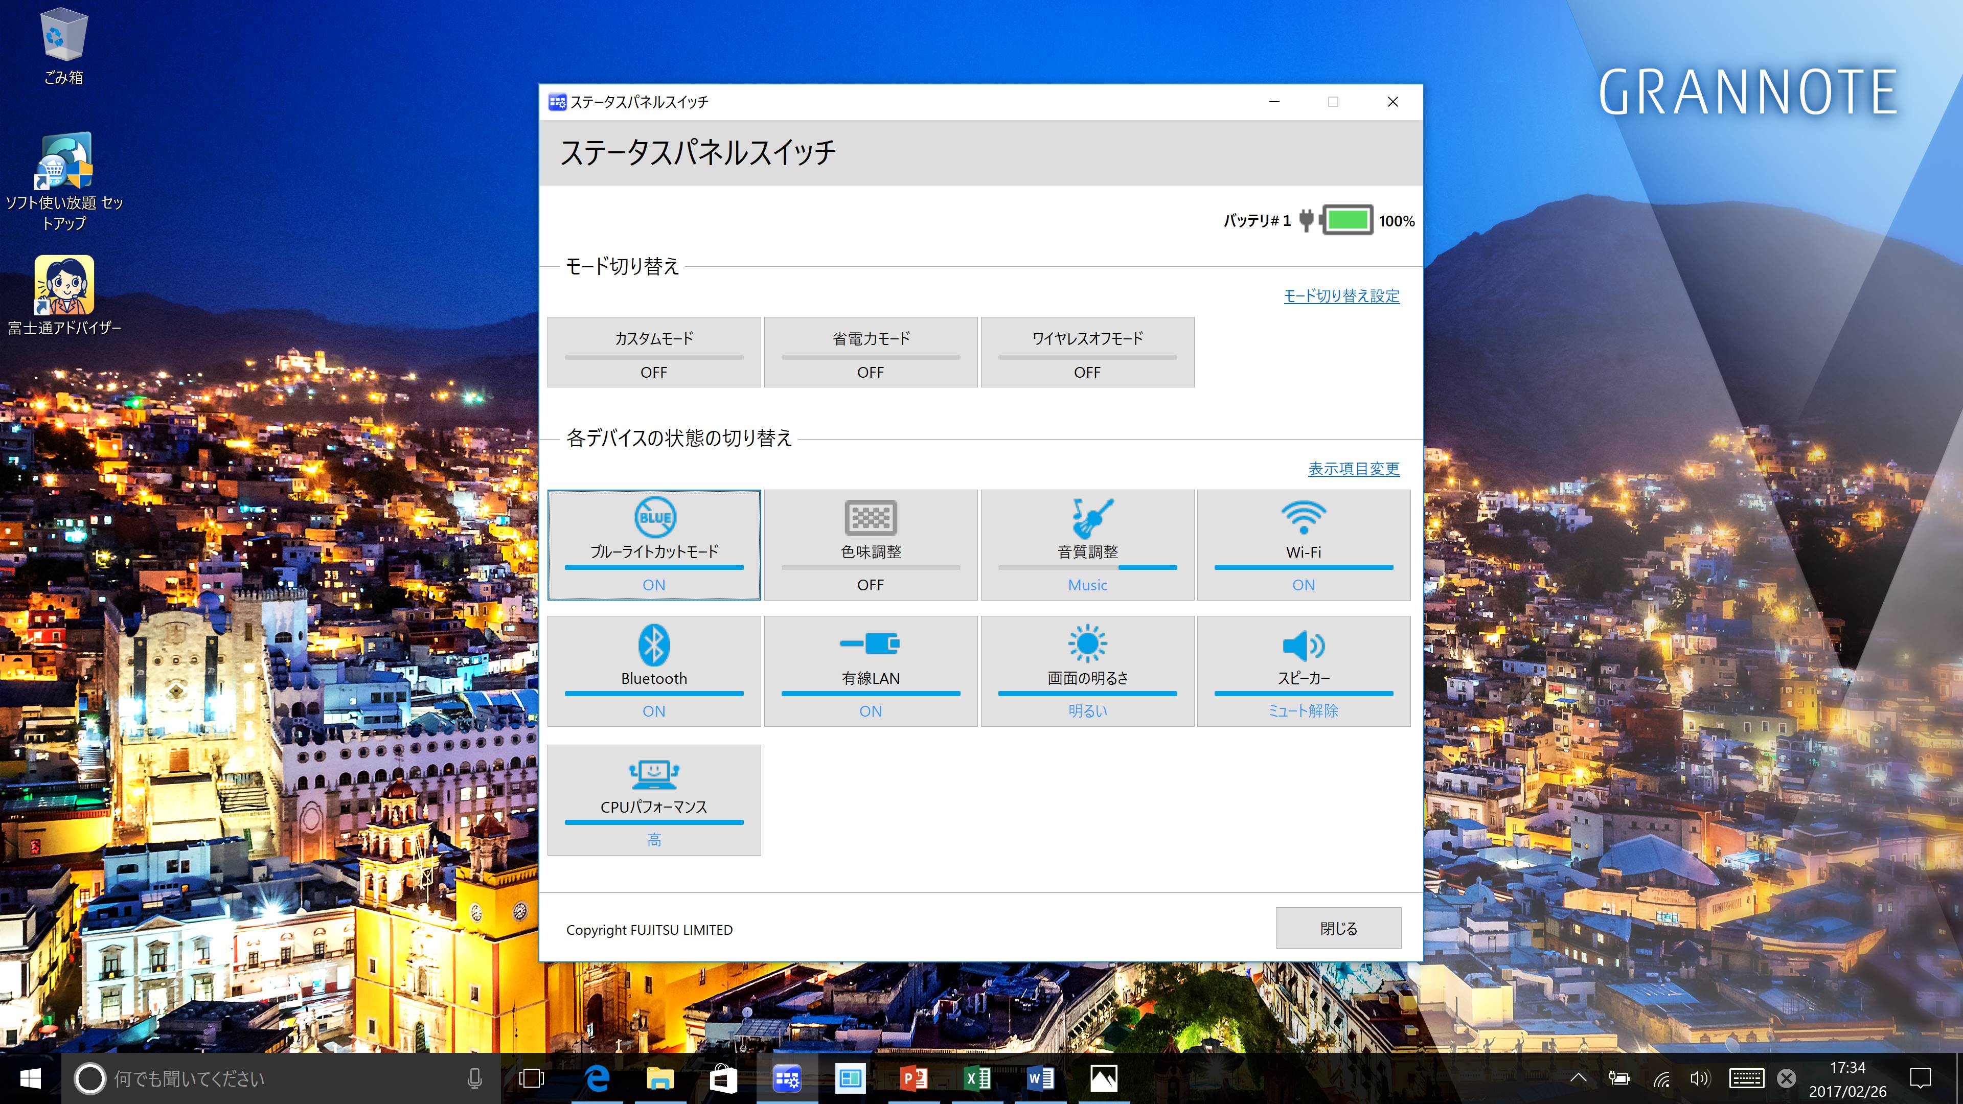Image resolution: width=1963 pixels, height=1104 pixels.
Task: Open the モード切り替え設定 link
Action: pyautogui.click(x=1341, y=295)
